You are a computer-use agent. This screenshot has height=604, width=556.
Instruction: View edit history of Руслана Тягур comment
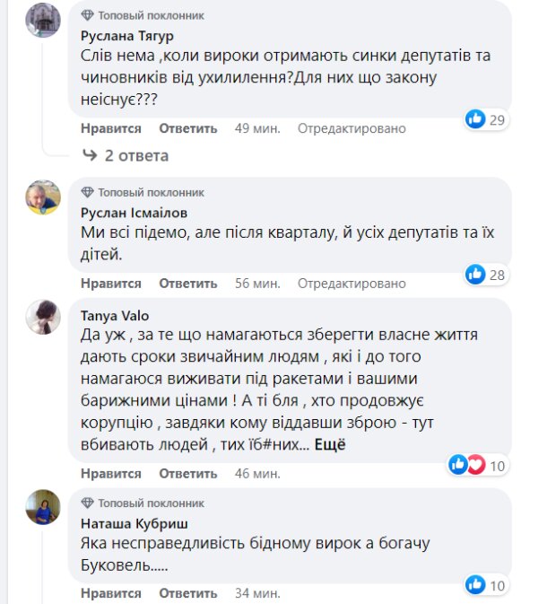point(352,128)
